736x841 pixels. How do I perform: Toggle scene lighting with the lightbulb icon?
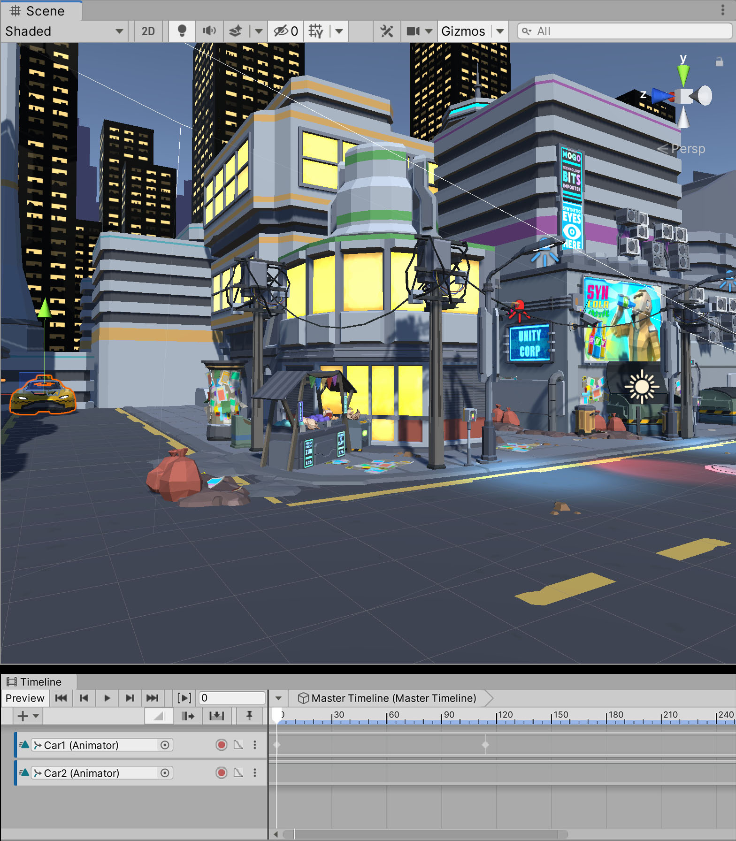tap(182, 31)
